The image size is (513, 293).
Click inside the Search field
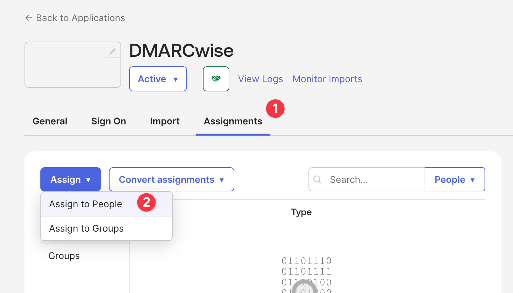click(x=364, y=179)
